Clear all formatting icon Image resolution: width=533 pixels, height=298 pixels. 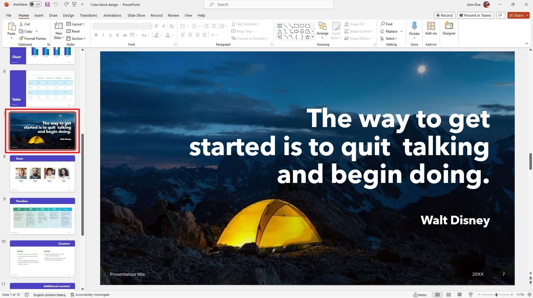tap(172, 26)
